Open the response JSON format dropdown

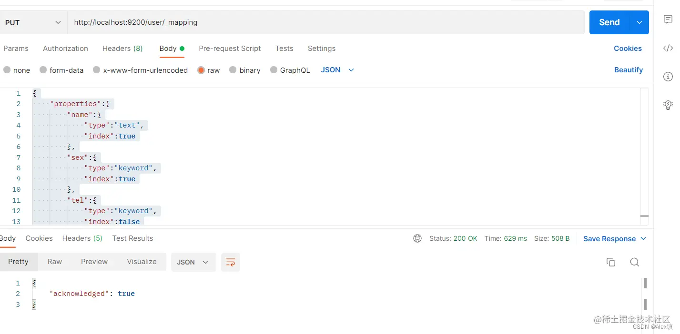(x=193, y=262)
